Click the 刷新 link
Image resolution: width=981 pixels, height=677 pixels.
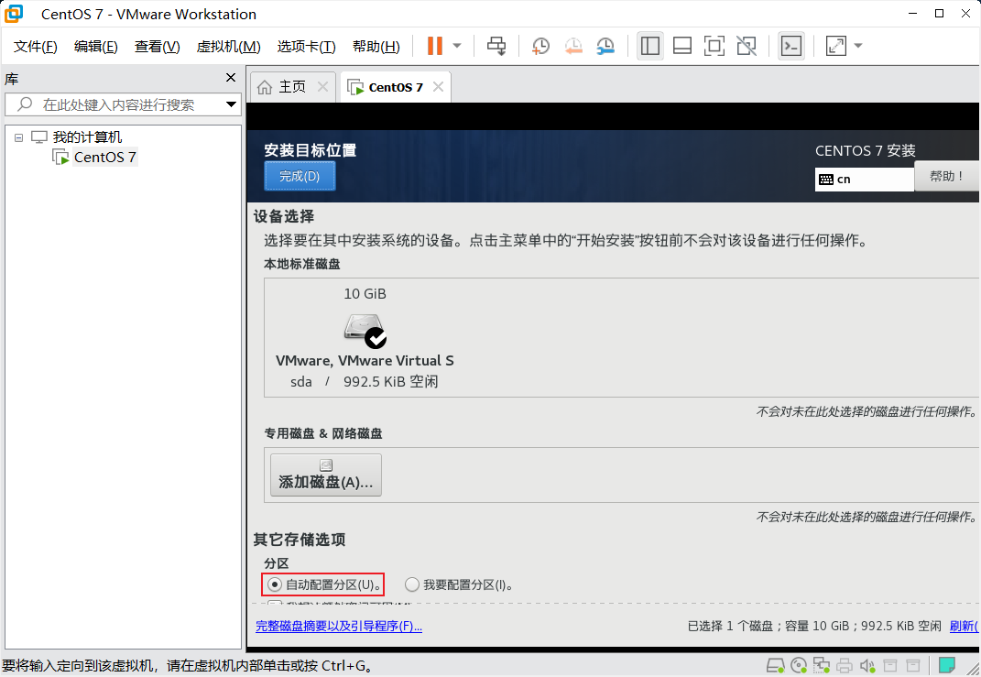tap(965, 626)
